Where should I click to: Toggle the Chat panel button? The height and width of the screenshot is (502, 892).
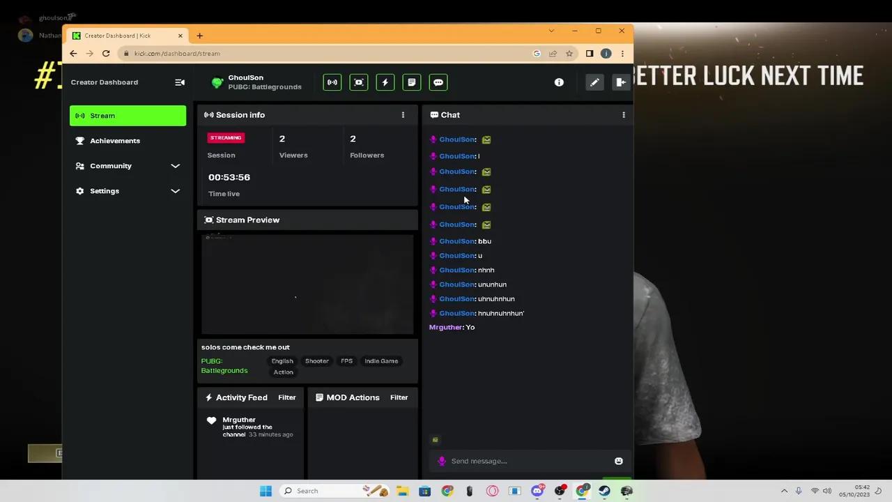pos(438,82)
